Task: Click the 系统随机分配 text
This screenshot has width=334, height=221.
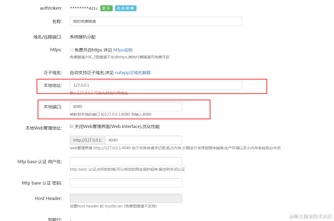Action: (x=83, y=37)
